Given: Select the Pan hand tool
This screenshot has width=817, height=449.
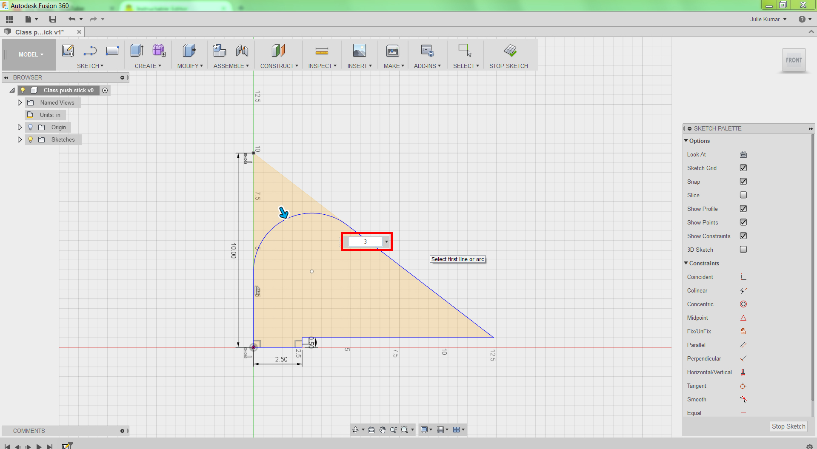Looking at the screenshot, I should tap(383, 430).
